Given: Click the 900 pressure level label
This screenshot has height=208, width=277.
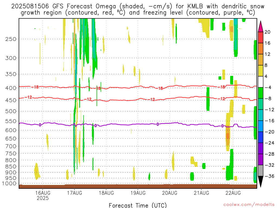Looking at the screenshot, I should (11, 173).
